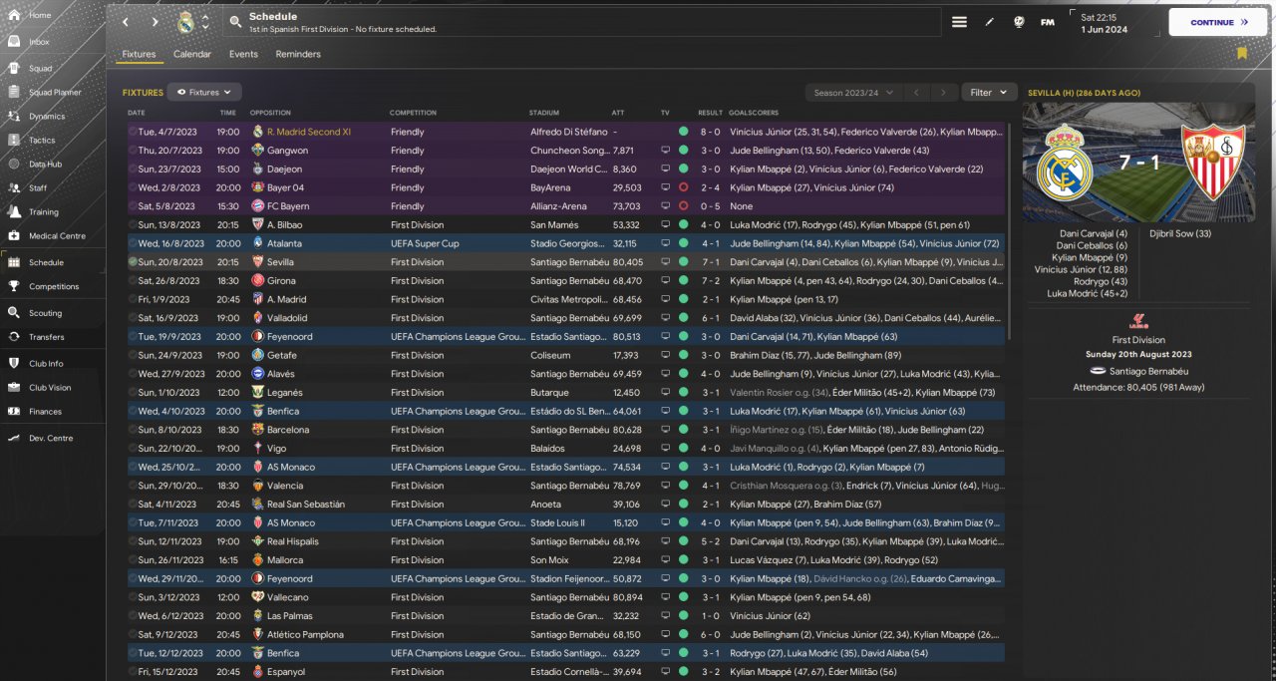The height and width of the screenshot is (681, 1276).
Task: Open the Season 2023/24 dropdown
Action: point(853,93)
